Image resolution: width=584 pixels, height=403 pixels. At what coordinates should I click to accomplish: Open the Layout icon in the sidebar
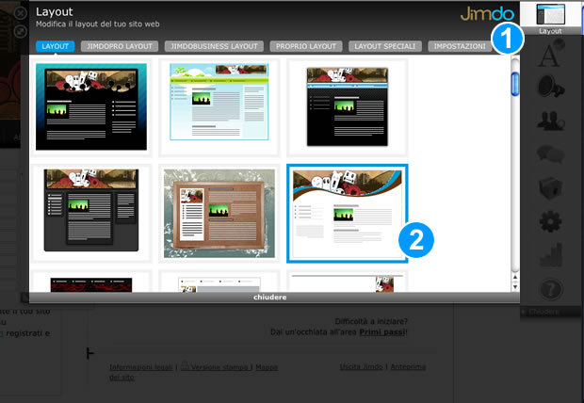click(550, 18)
